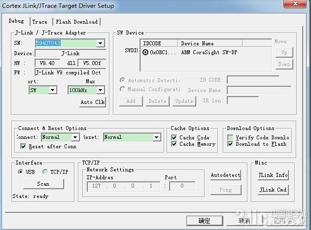311x230 pixels.
Task: Click the Delete device button
Action: tap(158, 101)
